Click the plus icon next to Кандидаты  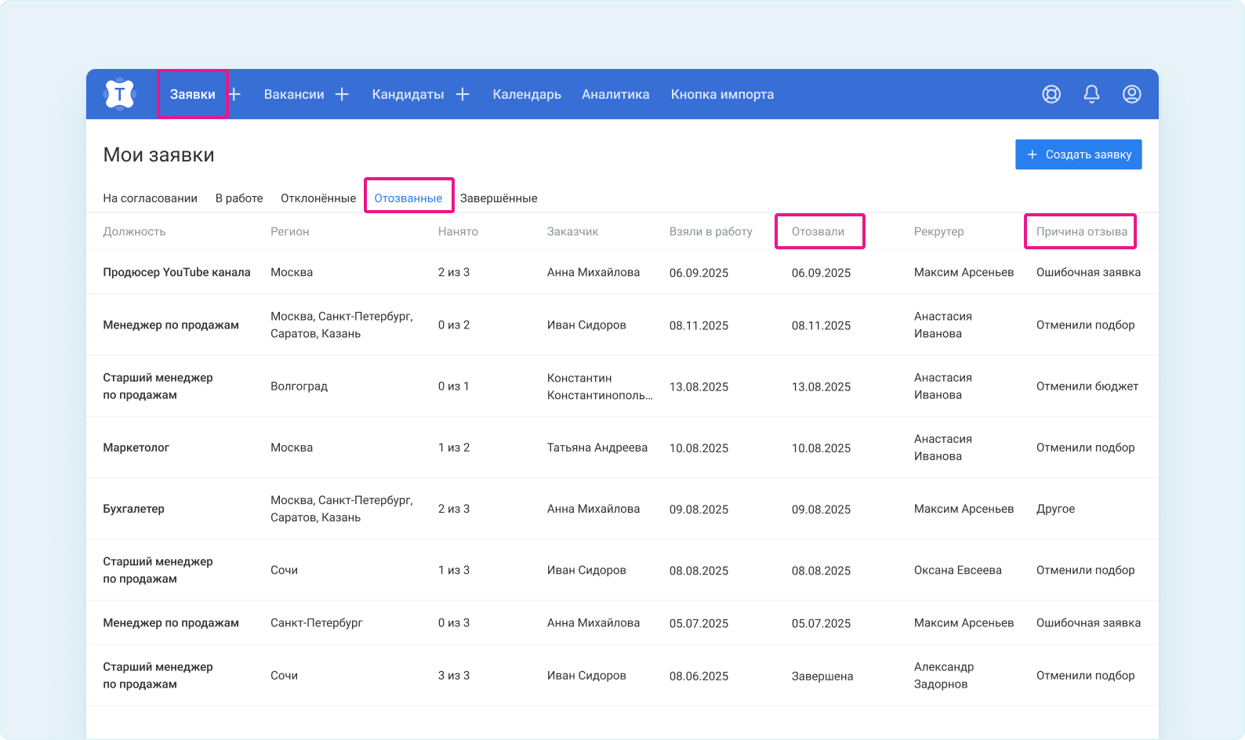[463, 94]
